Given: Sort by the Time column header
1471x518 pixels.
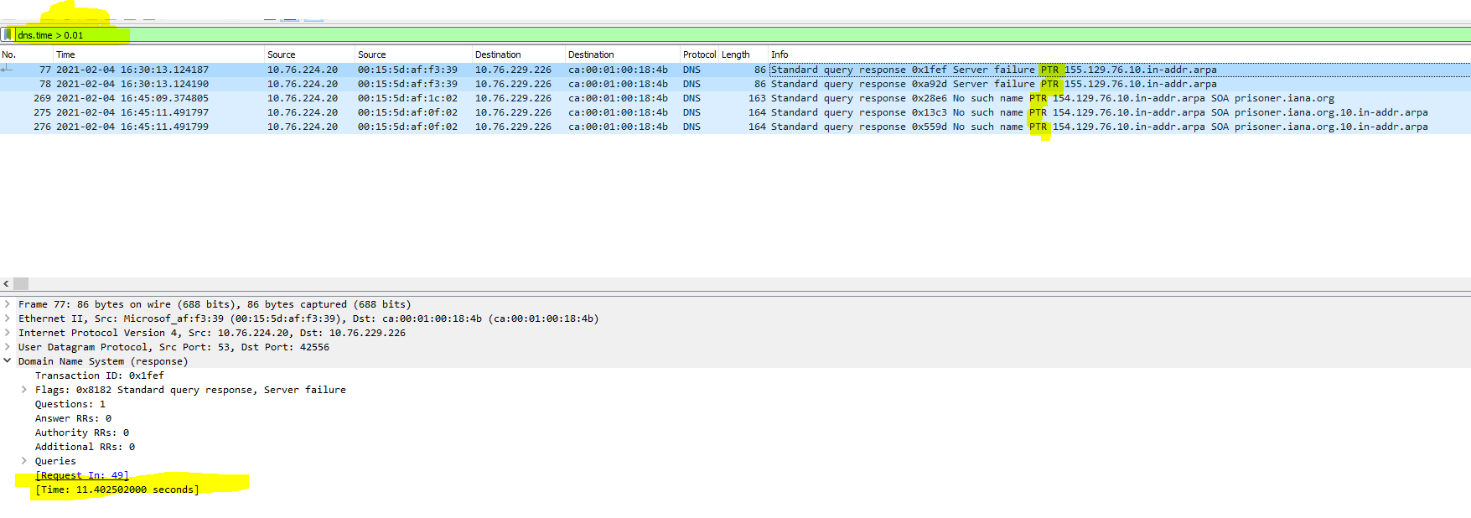Looking at the screenshot, I should pyautogui.click(x=65, y=54).
